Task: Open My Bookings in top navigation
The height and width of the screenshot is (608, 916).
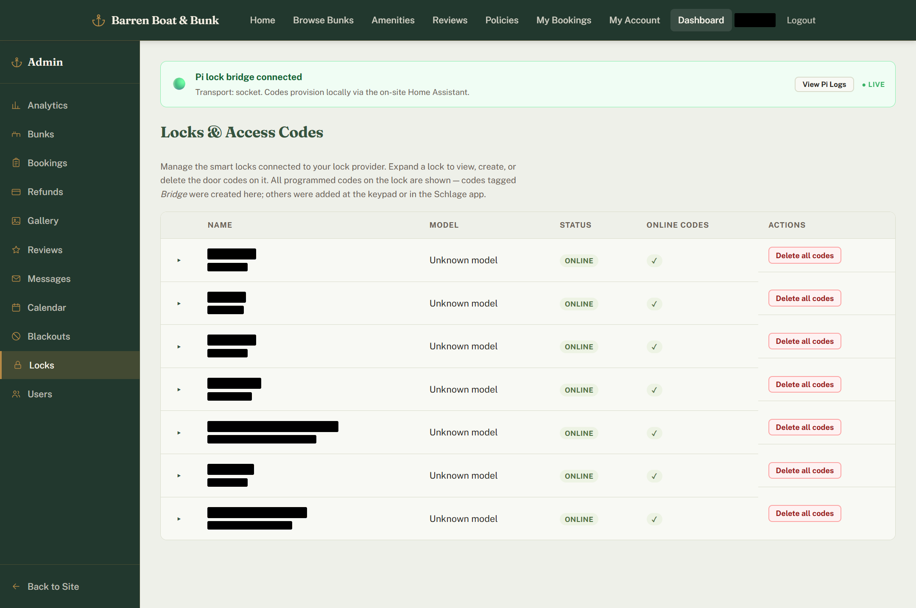Action: [564, 20]
